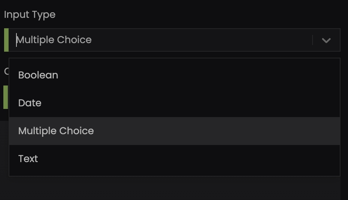The width and height of the screenshot is (348, 200).
Task: Click the chevron arrow in Input Type dropdown
Action: (x=326, y=40)
